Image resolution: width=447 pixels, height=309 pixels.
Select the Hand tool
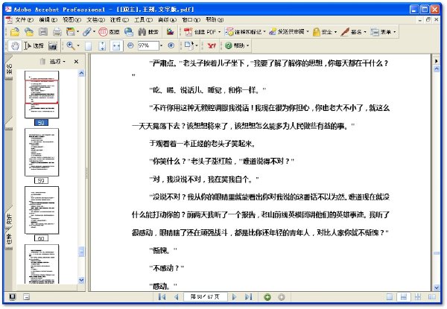coord(15,45)
